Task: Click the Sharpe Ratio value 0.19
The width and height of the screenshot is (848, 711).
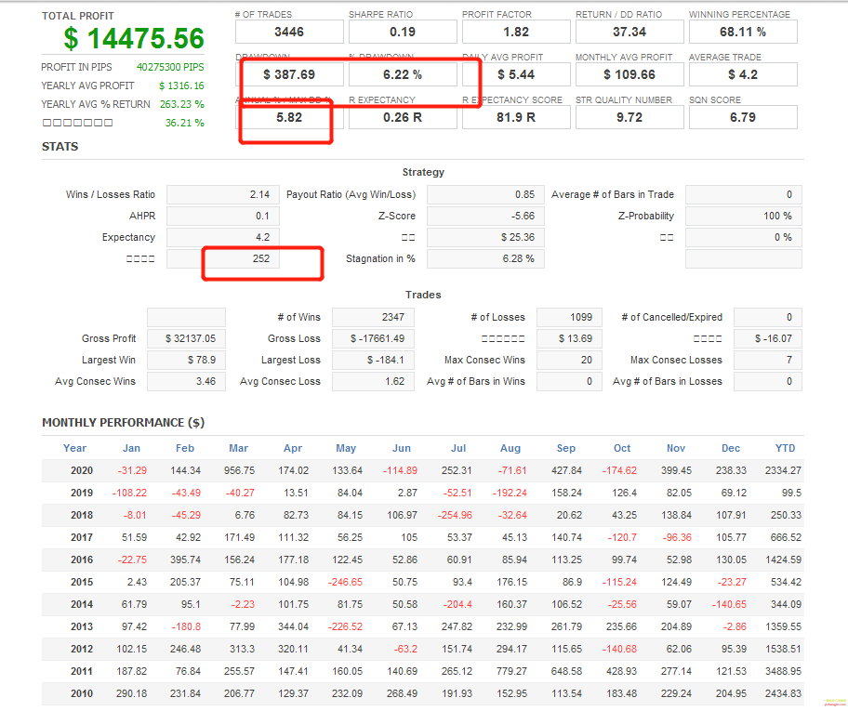Action: [403, 32]
